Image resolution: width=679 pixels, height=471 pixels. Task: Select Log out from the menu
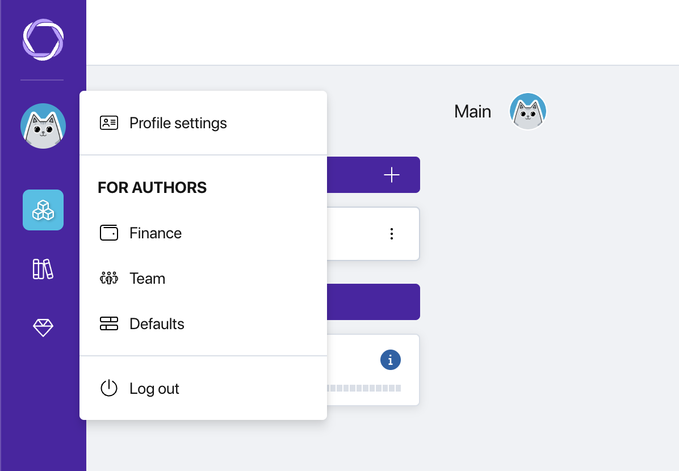coord(203,388)
